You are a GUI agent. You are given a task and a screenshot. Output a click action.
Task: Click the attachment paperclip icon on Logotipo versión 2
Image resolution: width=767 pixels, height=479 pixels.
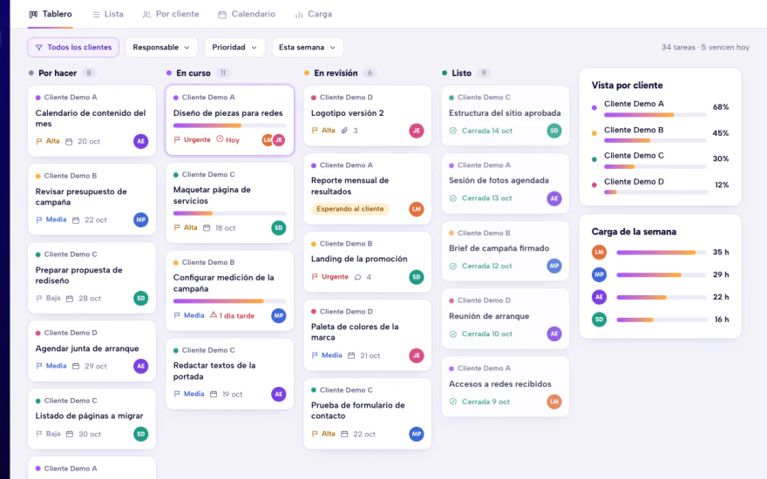point(344,131)
